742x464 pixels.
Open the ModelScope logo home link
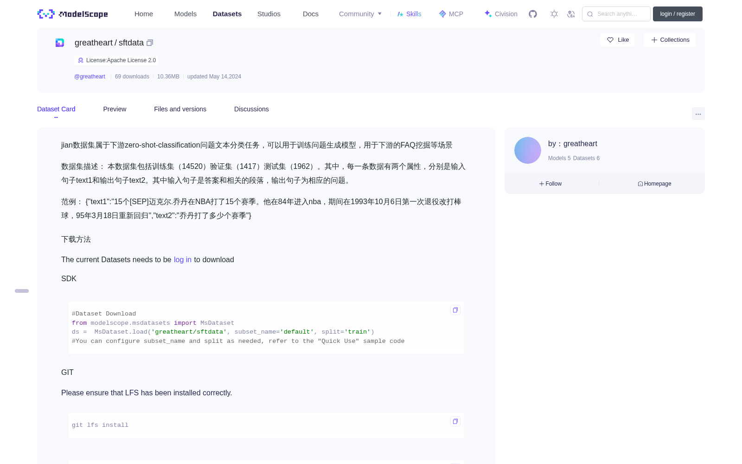(73, 14)
